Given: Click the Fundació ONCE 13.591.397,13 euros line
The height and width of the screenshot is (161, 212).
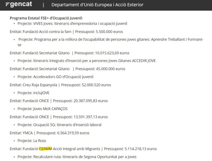Looking at the screenshot, I should coord(59,117).
